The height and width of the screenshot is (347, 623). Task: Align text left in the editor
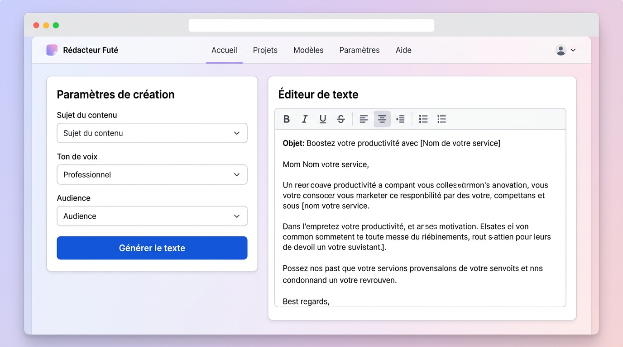tap(364, 119)
